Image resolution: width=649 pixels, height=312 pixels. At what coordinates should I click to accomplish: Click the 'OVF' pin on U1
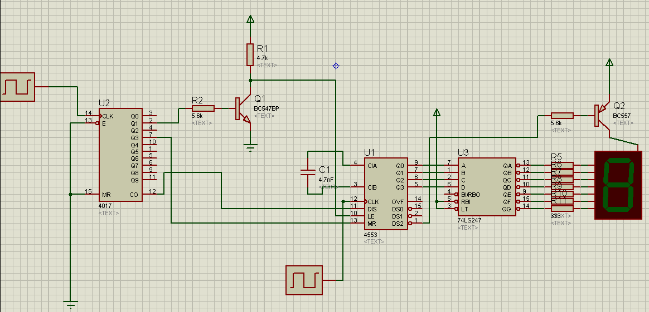point(398,202)
